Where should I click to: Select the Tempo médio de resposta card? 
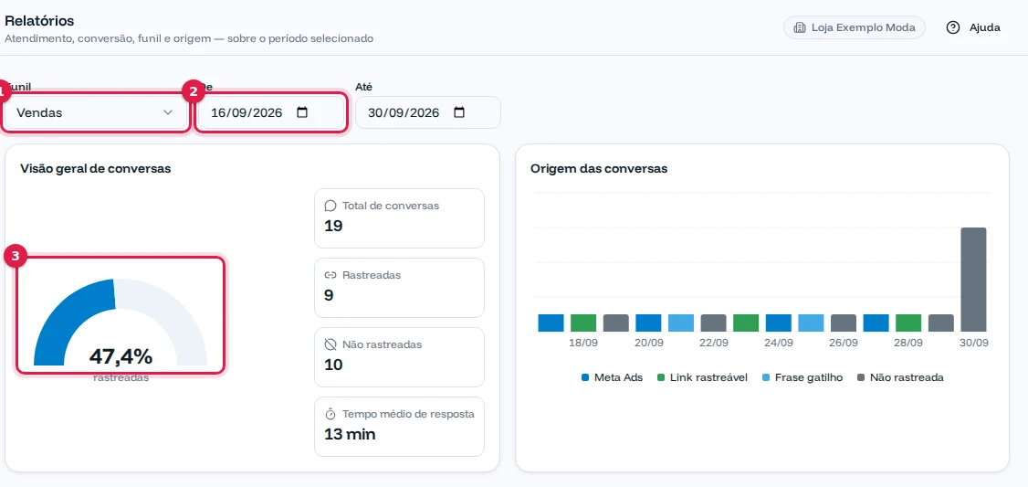tap(399, 427)
